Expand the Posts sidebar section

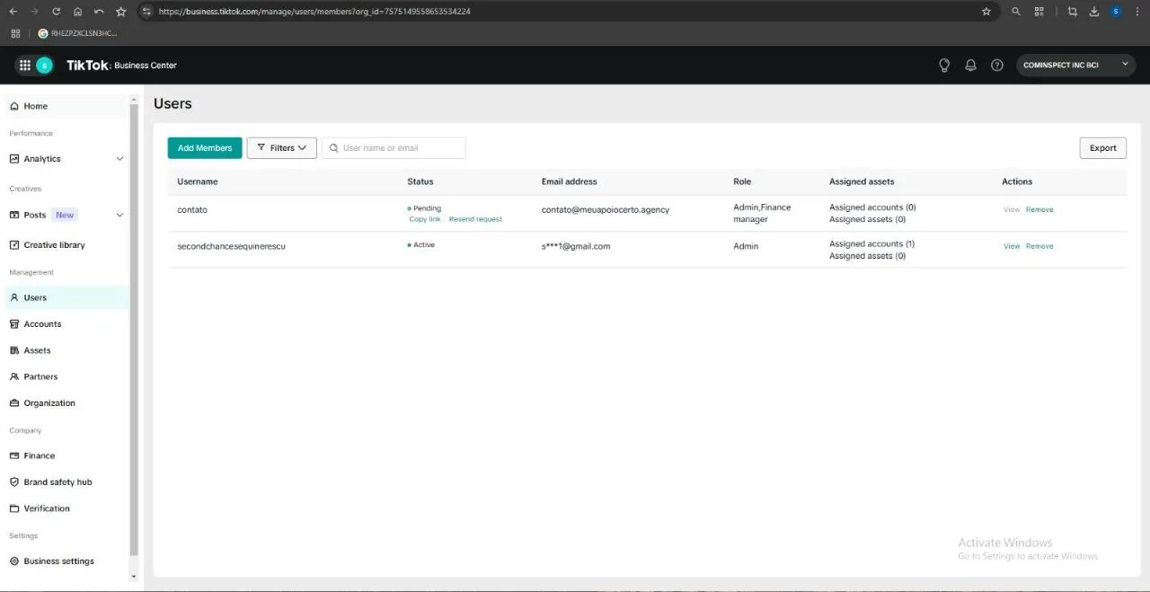[120, 216]
